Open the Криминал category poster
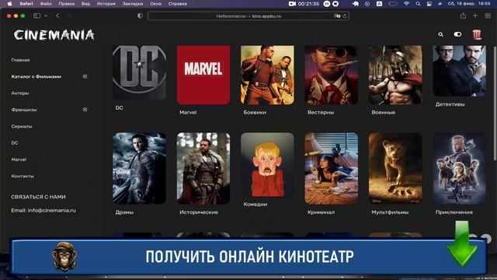This screenshot has height=280, width=497. click(x=332, y=168)
